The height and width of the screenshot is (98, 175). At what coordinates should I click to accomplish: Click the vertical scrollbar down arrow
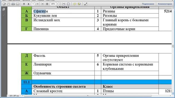(173, 93)
